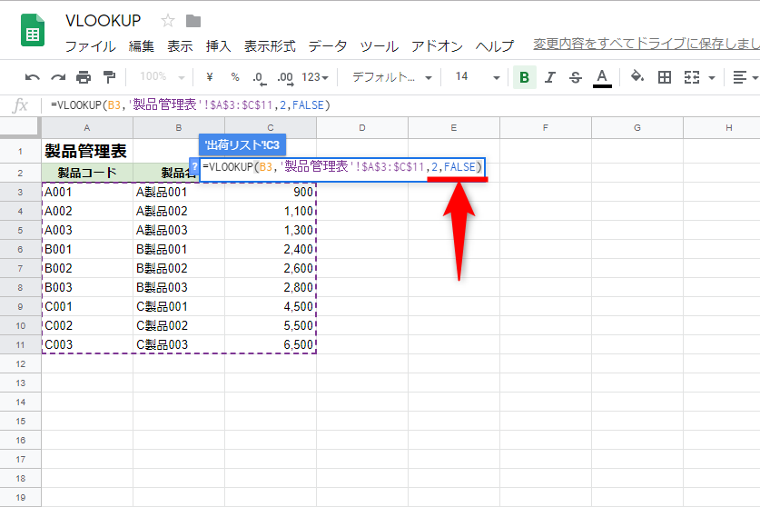Viewport: 760px width, 507px height.
Task: Click into the formula bar
Action: coord(402,105)
